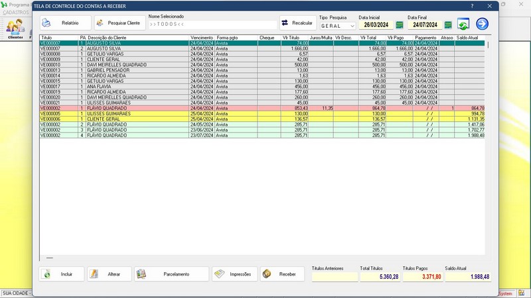
Task: Select the VE000009 CLIENTE GERAL row
Action: [x=262, y=60]
